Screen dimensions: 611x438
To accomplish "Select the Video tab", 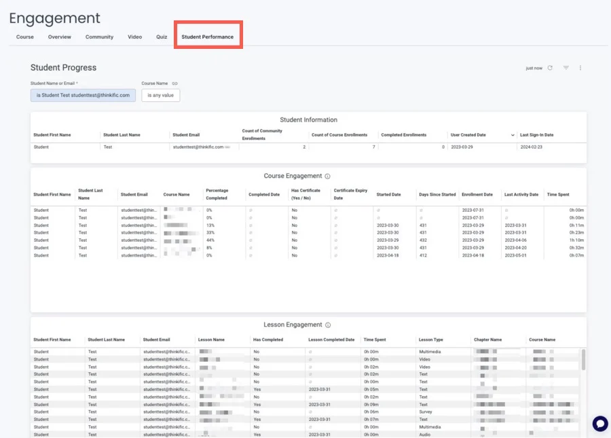I will click(134, 37).
